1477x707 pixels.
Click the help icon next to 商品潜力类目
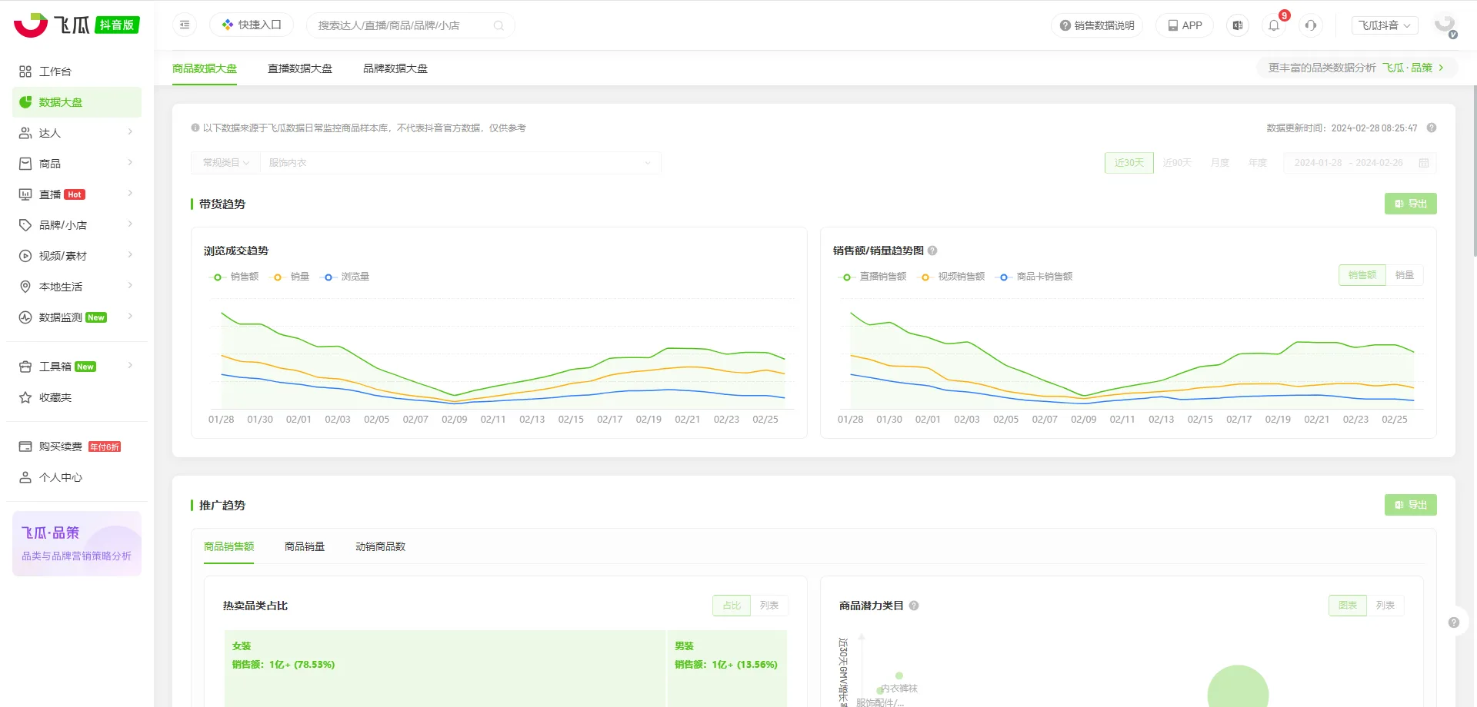(914, 606)
